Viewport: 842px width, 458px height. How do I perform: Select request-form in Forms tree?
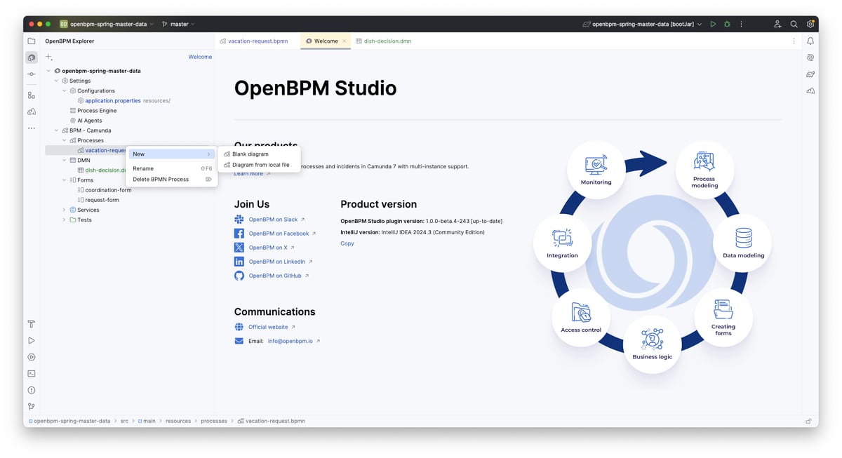[102, 200]
